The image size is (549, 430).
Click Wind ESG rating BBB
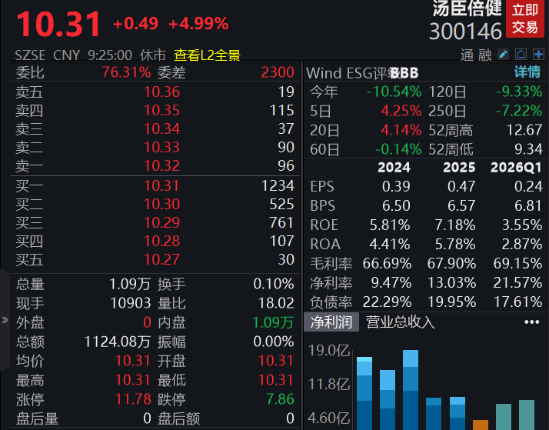pyautogui.click(x=404, y=73)
